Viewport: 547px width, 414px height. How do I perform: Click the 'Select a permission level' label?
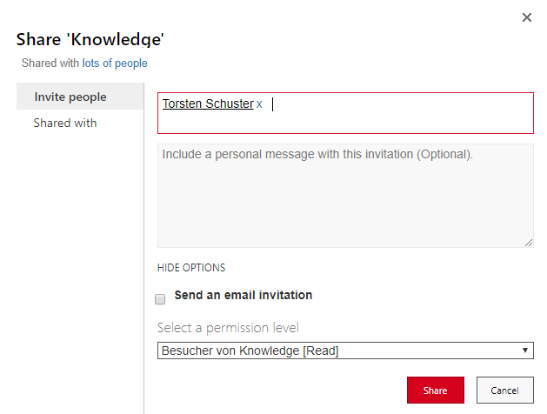[228, 328]
